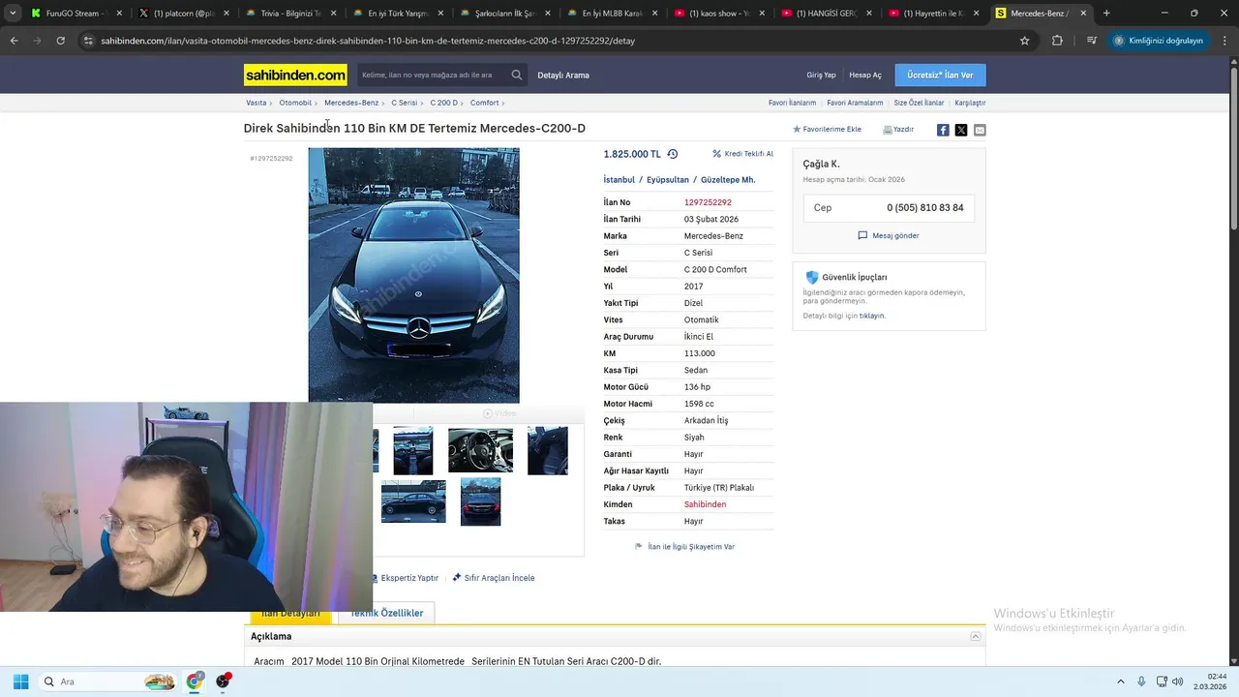Click volume icon in system tray
The image size is (1239, 697).
(1177, 682)
